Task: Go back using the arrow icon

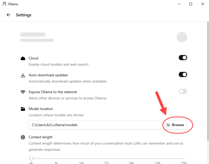Action: click(x=9, y=15)
